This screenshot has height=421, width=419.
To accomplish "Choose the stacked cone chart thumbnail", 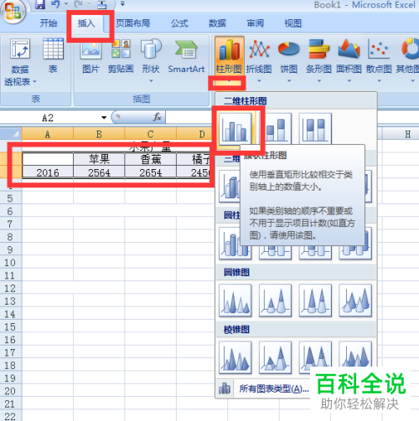I will (275, 300).
